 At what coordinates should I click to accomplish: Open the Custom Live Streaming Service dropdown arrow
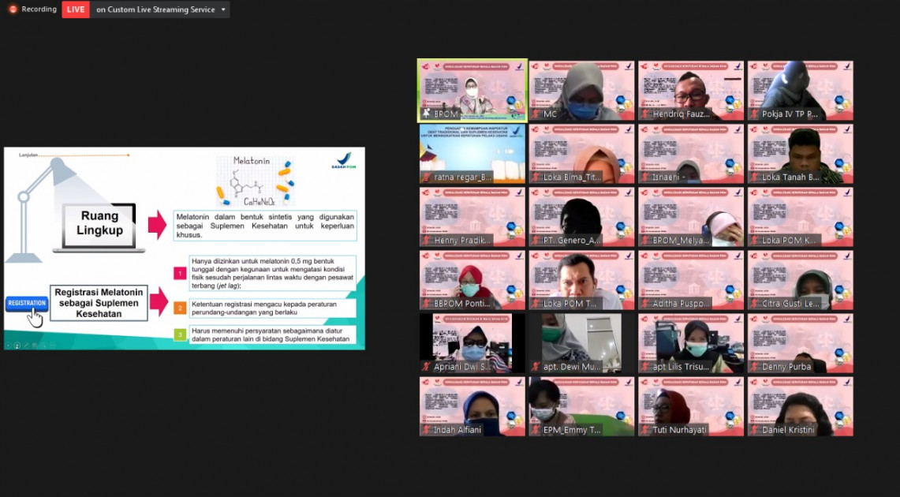coord(223,10)
